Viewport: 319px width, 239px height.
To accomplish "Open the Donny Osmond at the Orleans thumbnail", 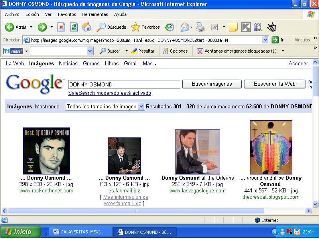I will (x=197, y=152).
